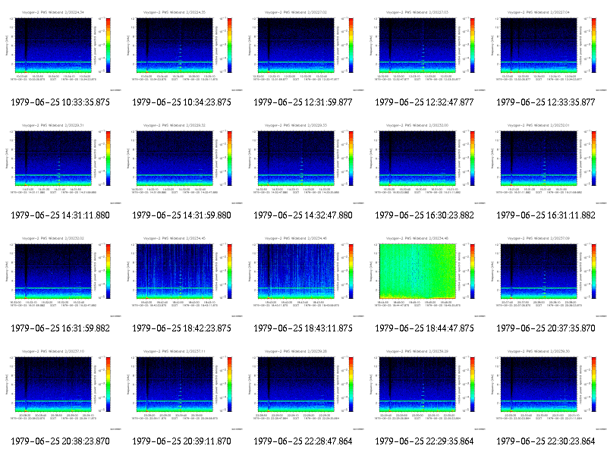
Task: Click the caption text 1979-06-25 14:31:59.880
Action: click(x=182, y=215)
